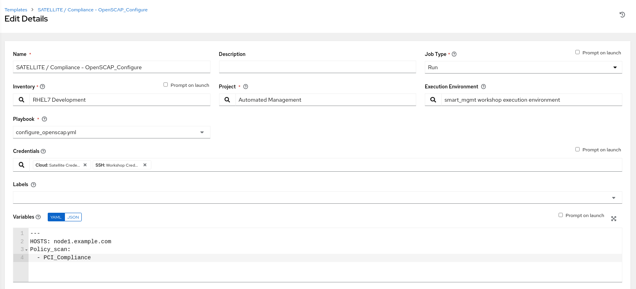Remove the Cloud: Satellite Credential chip

click(85, 165)
